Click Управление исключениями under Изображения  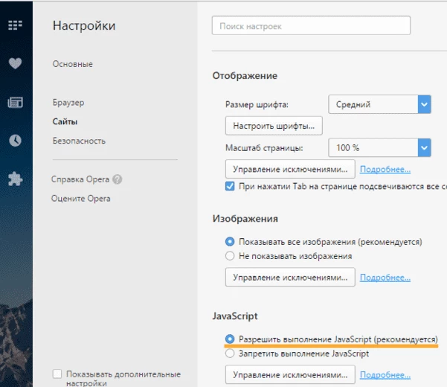click(x=290, y=277)
